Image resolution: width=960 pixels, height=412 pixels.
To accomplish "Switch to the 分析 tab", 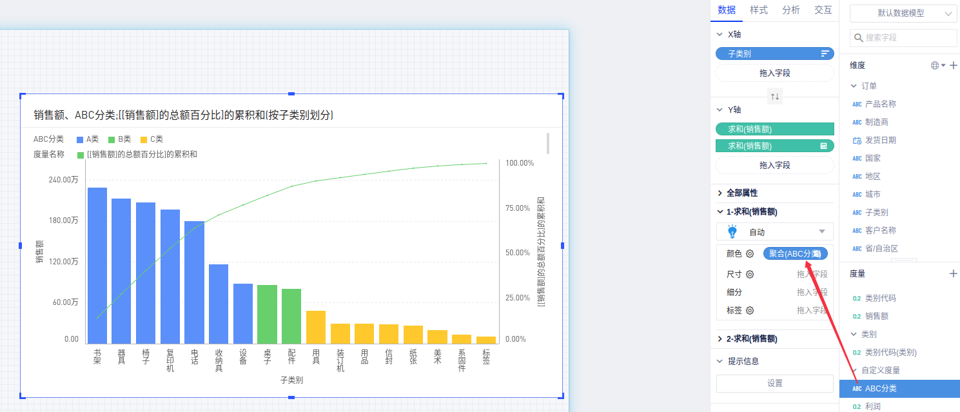I will 791,10.
